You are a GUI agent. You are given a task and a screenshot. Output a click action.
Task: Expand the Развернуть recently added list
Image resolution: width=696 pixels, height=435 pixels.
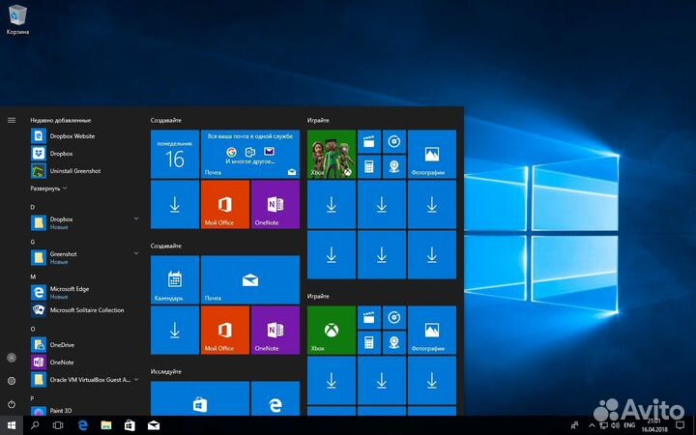coord(48,188)
